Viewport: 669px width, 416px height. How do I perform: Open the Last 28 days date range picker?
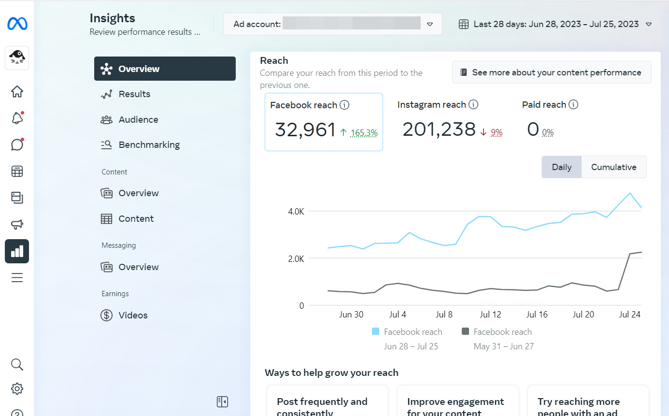tap(555, 24)
